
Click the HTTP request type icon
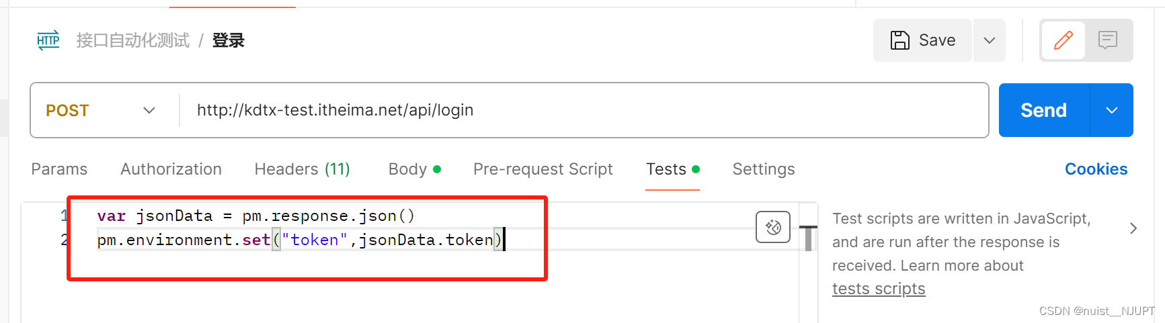tap(48, 40)
